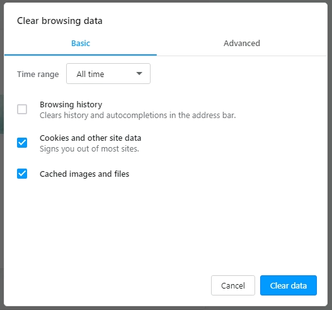Image resolution: width=332 pixels, height=310 pixels.
Task: Click the dropdown arrow beside All time
Action: pyautogui.click(x=139, y=74)
